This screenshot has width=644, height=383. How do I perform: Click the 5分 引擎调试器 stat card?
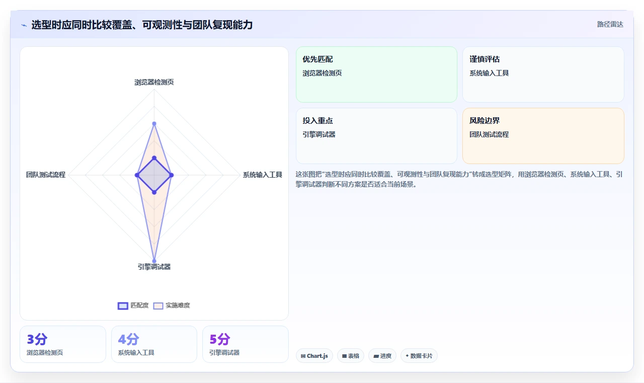click(246, 344)
